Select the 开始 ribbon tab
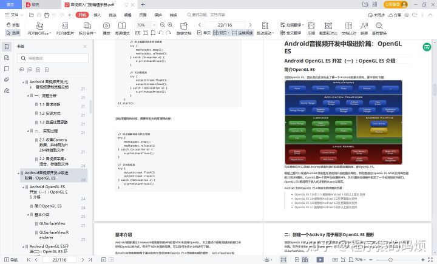437x264 pixels. point(82,15)
